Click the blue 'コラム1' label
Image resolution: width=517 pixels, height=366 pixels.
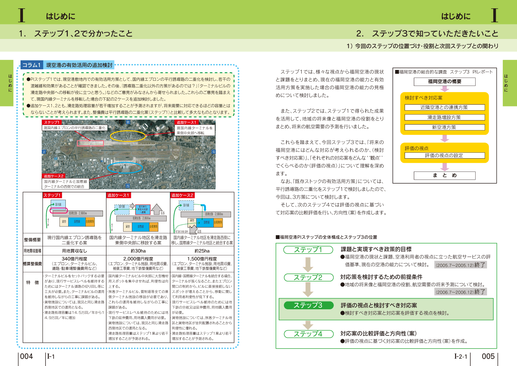coord(32,65)
